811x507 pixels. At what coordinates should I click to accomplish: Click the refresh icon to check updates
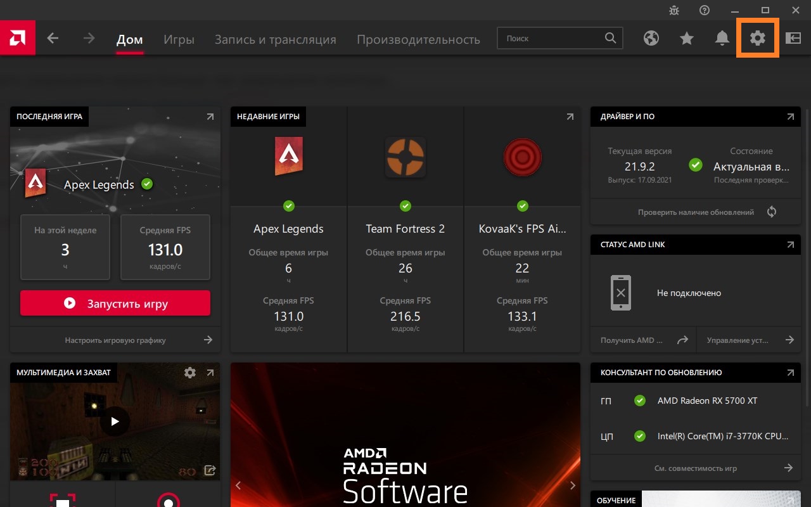click(x=771, y=212)
